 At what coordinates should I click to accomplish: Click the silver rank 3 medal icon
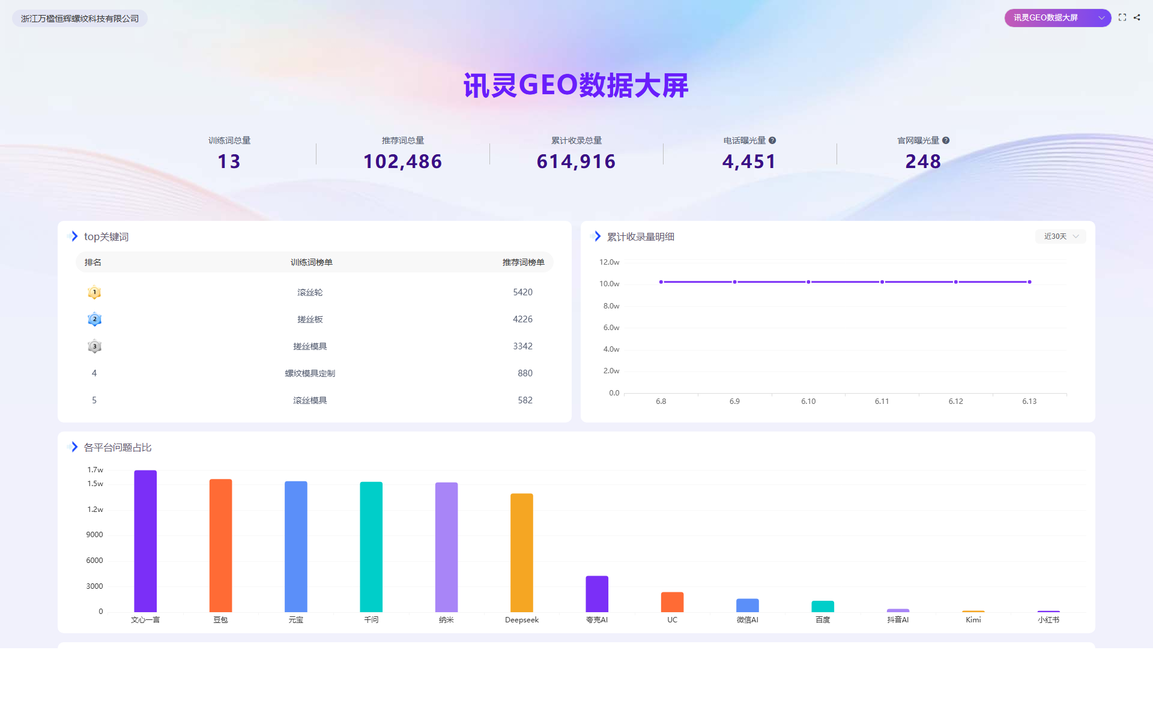[94, 346]
